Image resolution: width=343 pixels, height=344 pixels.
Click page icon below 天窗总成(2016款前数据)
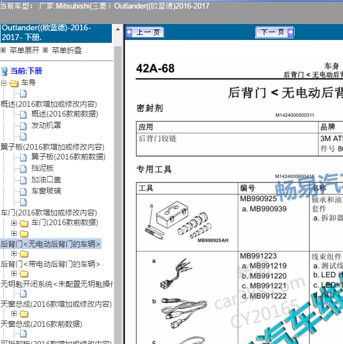click(x=23, y=334)
